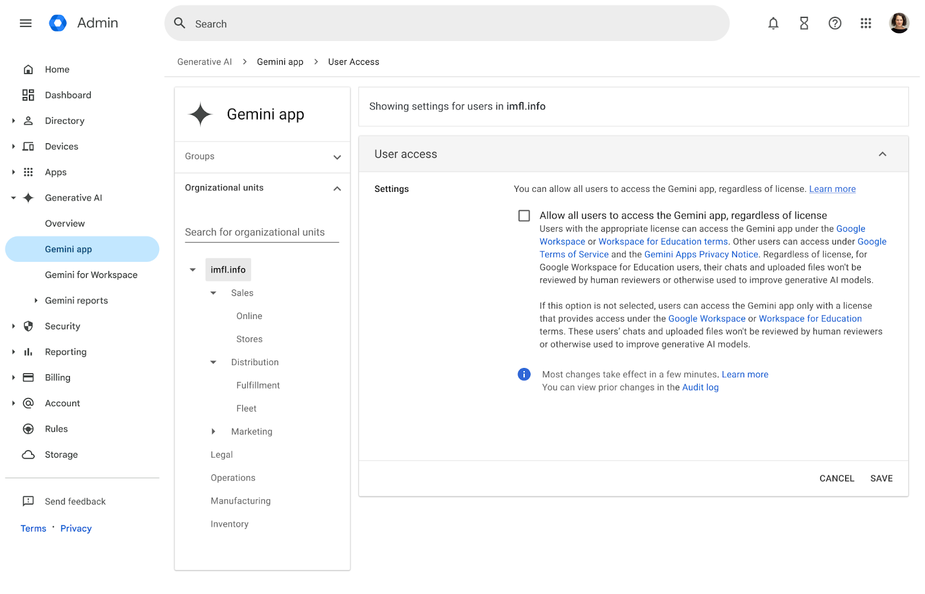
Task: Select the Manufacturing organizational unit
Action: coord(240,501)
